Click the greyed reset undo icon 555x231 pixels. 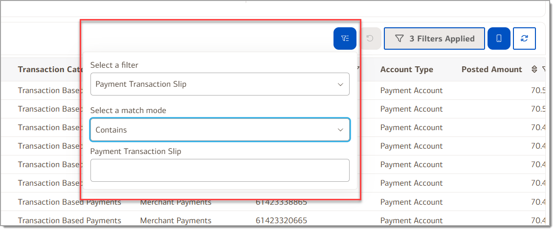tap(370, 38)
